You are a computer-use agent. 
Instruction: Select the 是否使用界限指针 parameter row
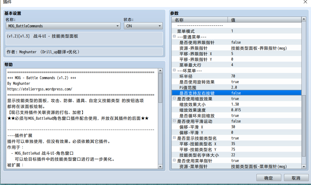click(237, 42)
